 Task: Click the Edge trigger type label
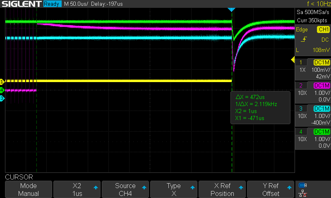pyautogui.click(x=302, y=30)
